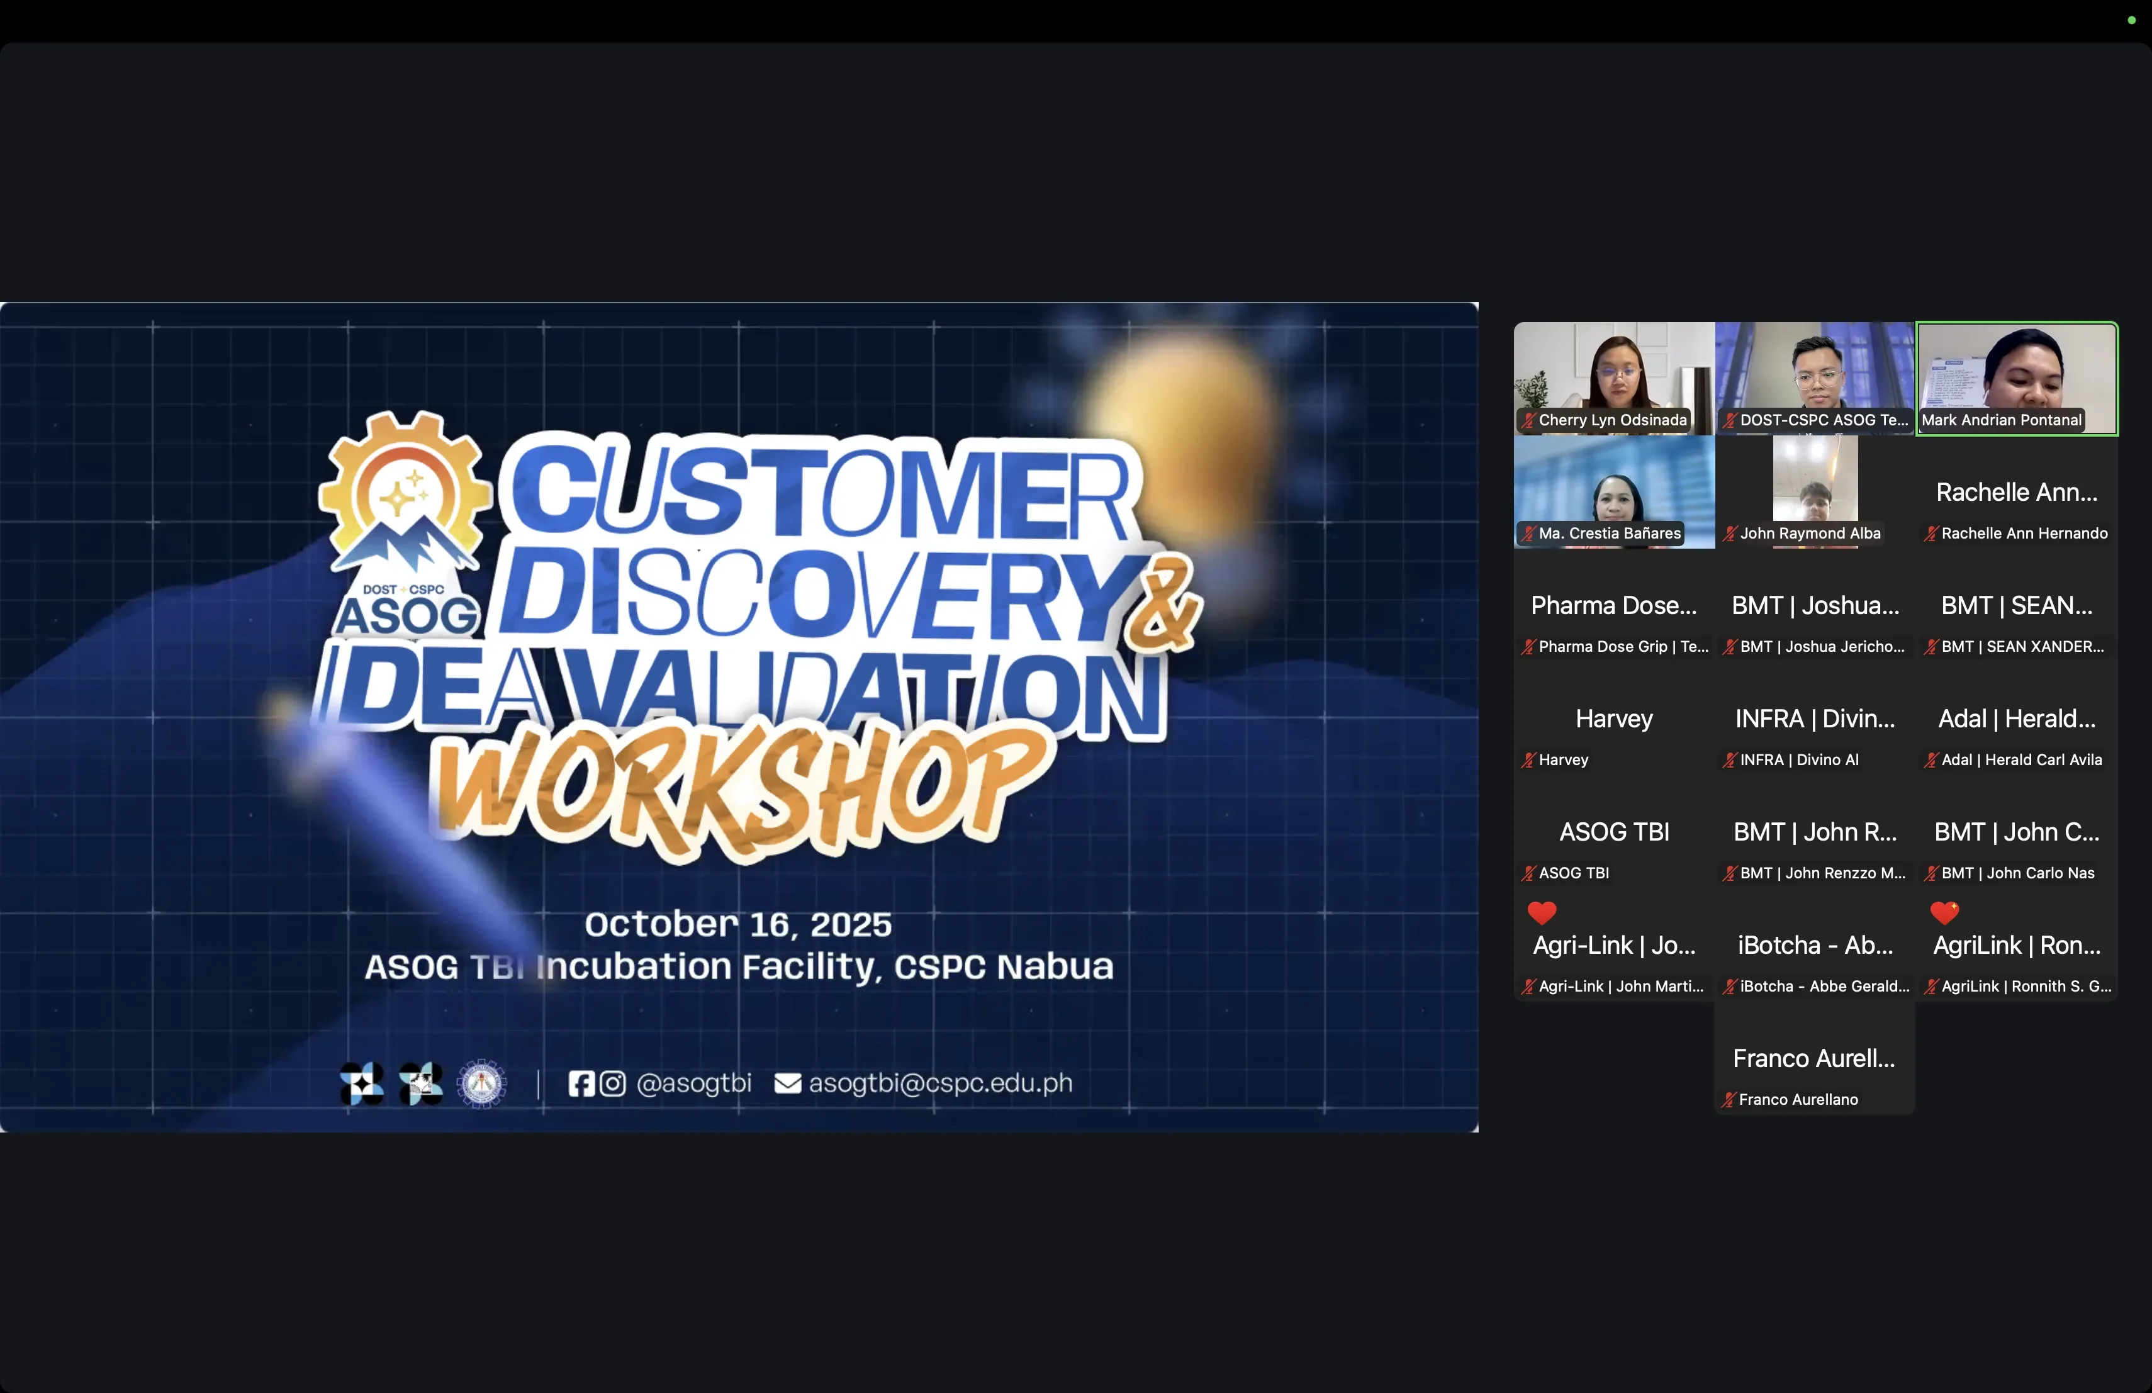Click the muted mic icon for BMT | John Carlo Nas

tap(1931, 873)
